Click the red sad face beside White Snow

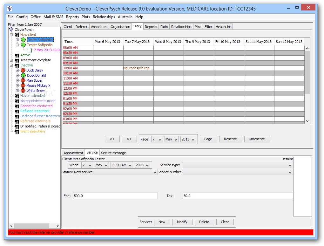[x=23, y=91]
